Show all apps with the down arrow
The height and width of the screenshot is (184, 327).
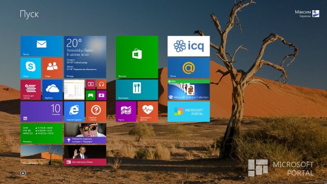click(x=23, y=173)
